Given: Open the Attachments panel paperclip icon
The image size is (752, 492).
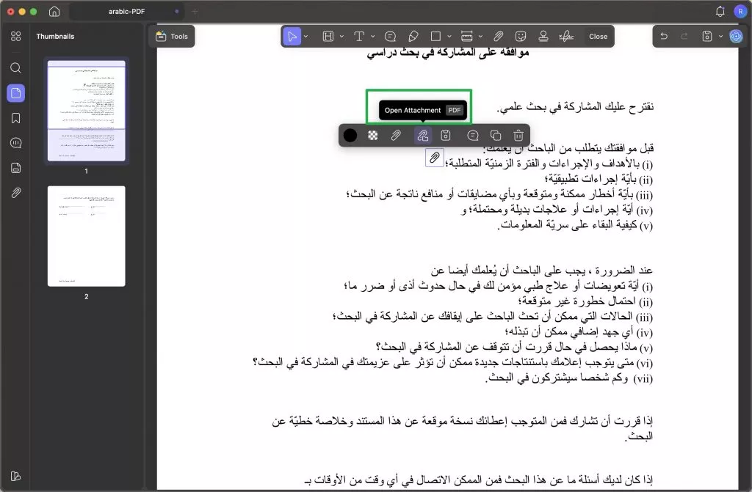Looking at the screenshot, I should 16,193.
